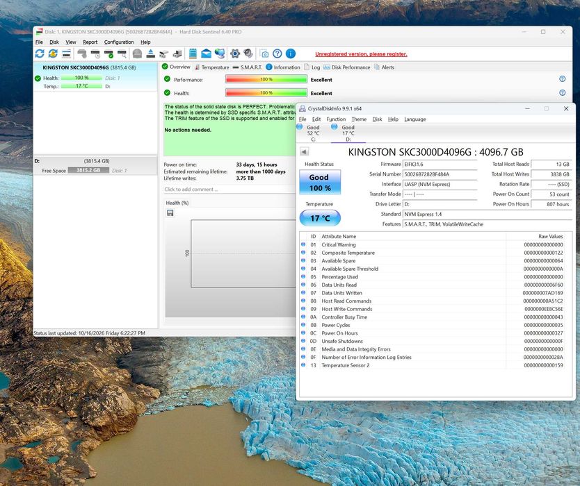Switch to the Temperature tab
Image resolution: width=580 pixels, height=486 pixels.
tap(212, 67)
